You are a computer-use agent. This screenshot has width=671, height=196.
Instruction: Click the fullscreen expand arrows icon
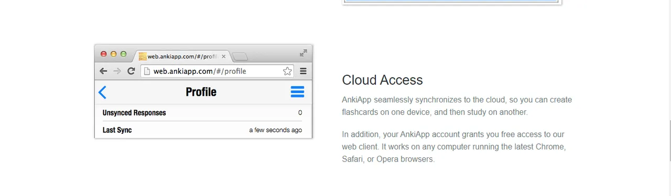pos(304,53)
